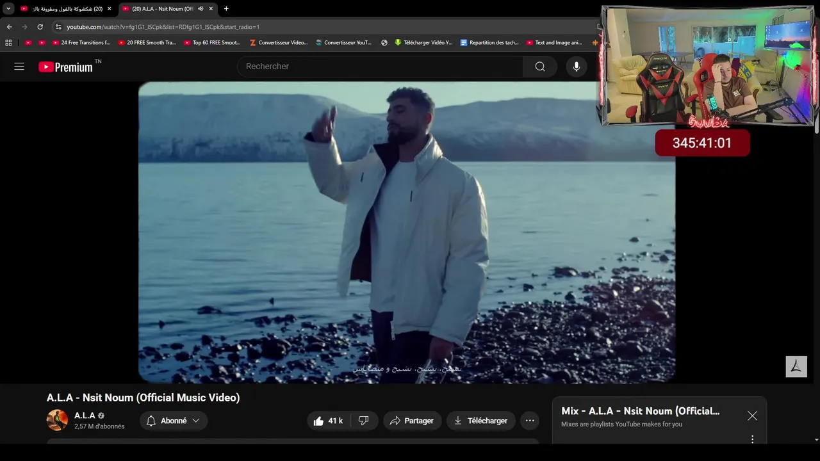Open the A.L.A channel name link
Screen dimensions: 820x461
coord(85,416)
